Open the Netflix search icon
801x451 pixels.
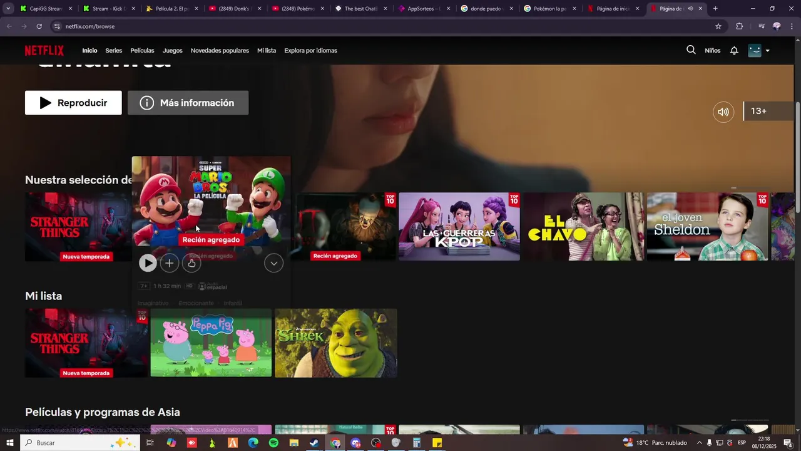click(691, 50)
